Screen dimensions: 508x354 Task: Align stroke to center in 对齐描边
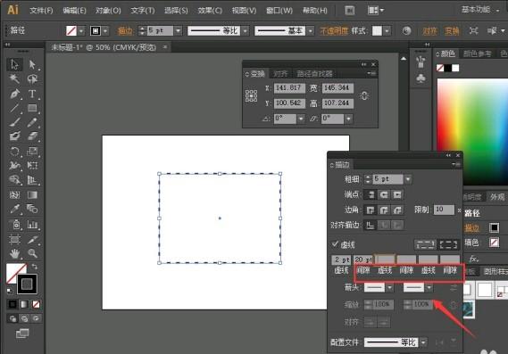(x=371, y=225)
